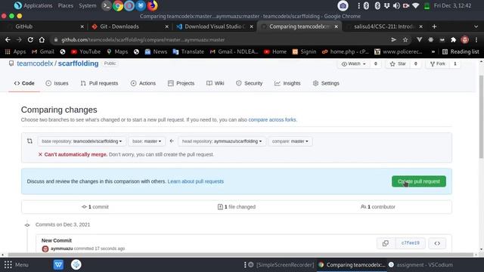This screenshot has height=272, width=484.
Task: Click the switch base and head icon
Action: pos(29,141)
